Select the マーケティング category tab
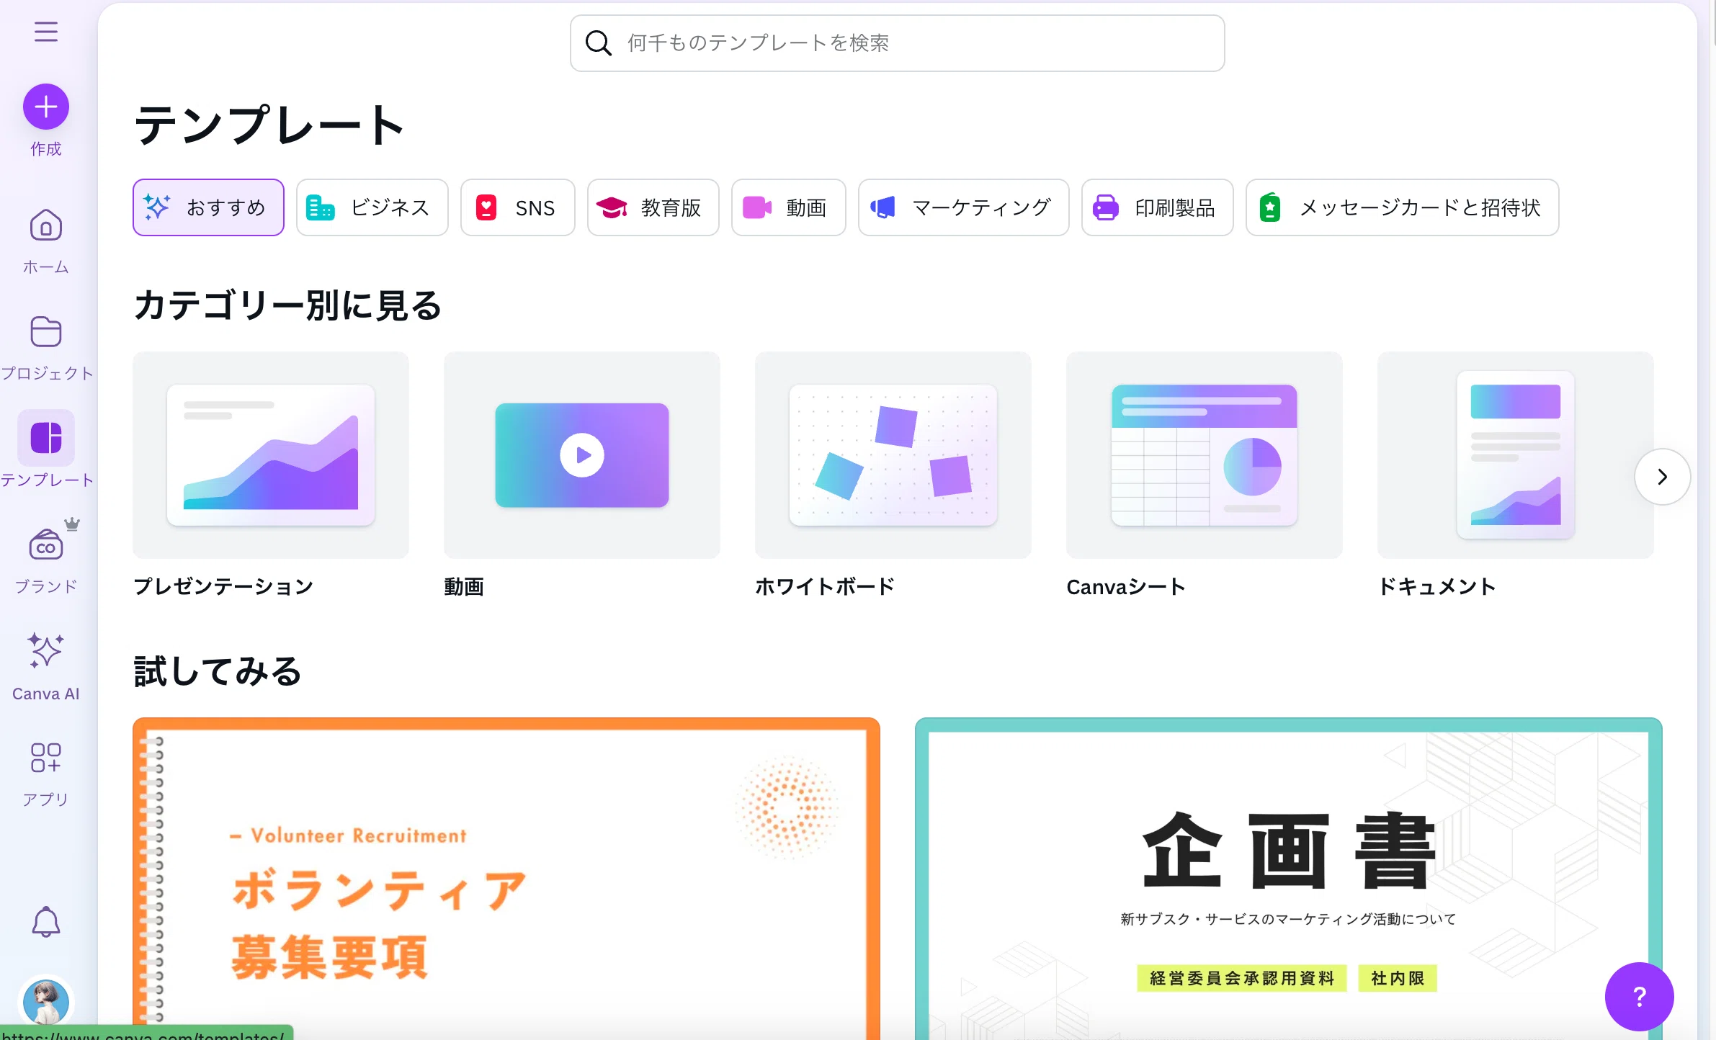Viewport: 1716px width, 1040px height. tap(964, 207)
